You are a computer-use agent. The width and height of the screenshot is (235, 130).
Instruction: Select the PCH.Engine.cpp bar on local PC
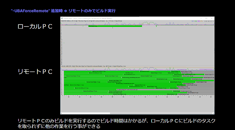click(x=115, y=26)
